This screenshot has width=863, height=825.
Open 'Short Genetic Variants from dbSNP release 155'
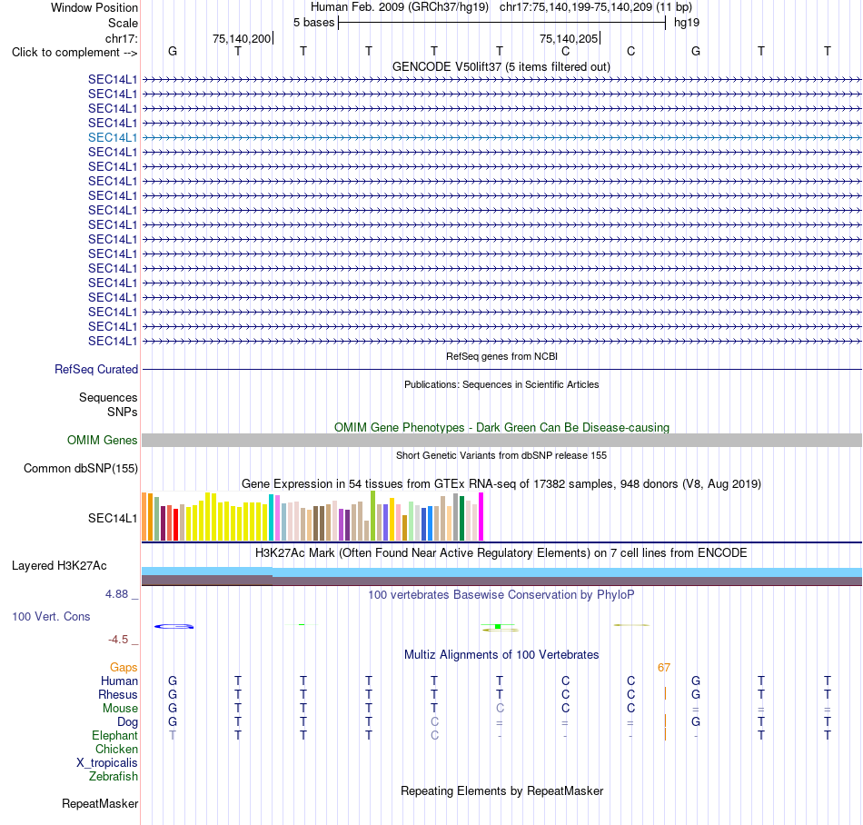pos(501,456)
